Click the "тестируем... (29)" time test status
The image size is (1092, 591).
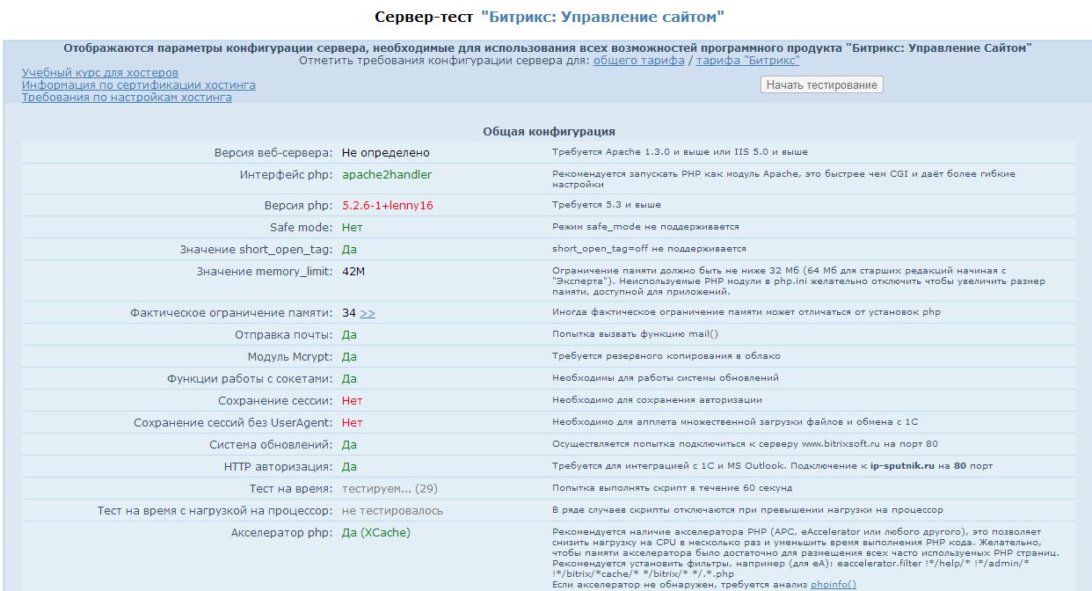(x=389, y=487)
